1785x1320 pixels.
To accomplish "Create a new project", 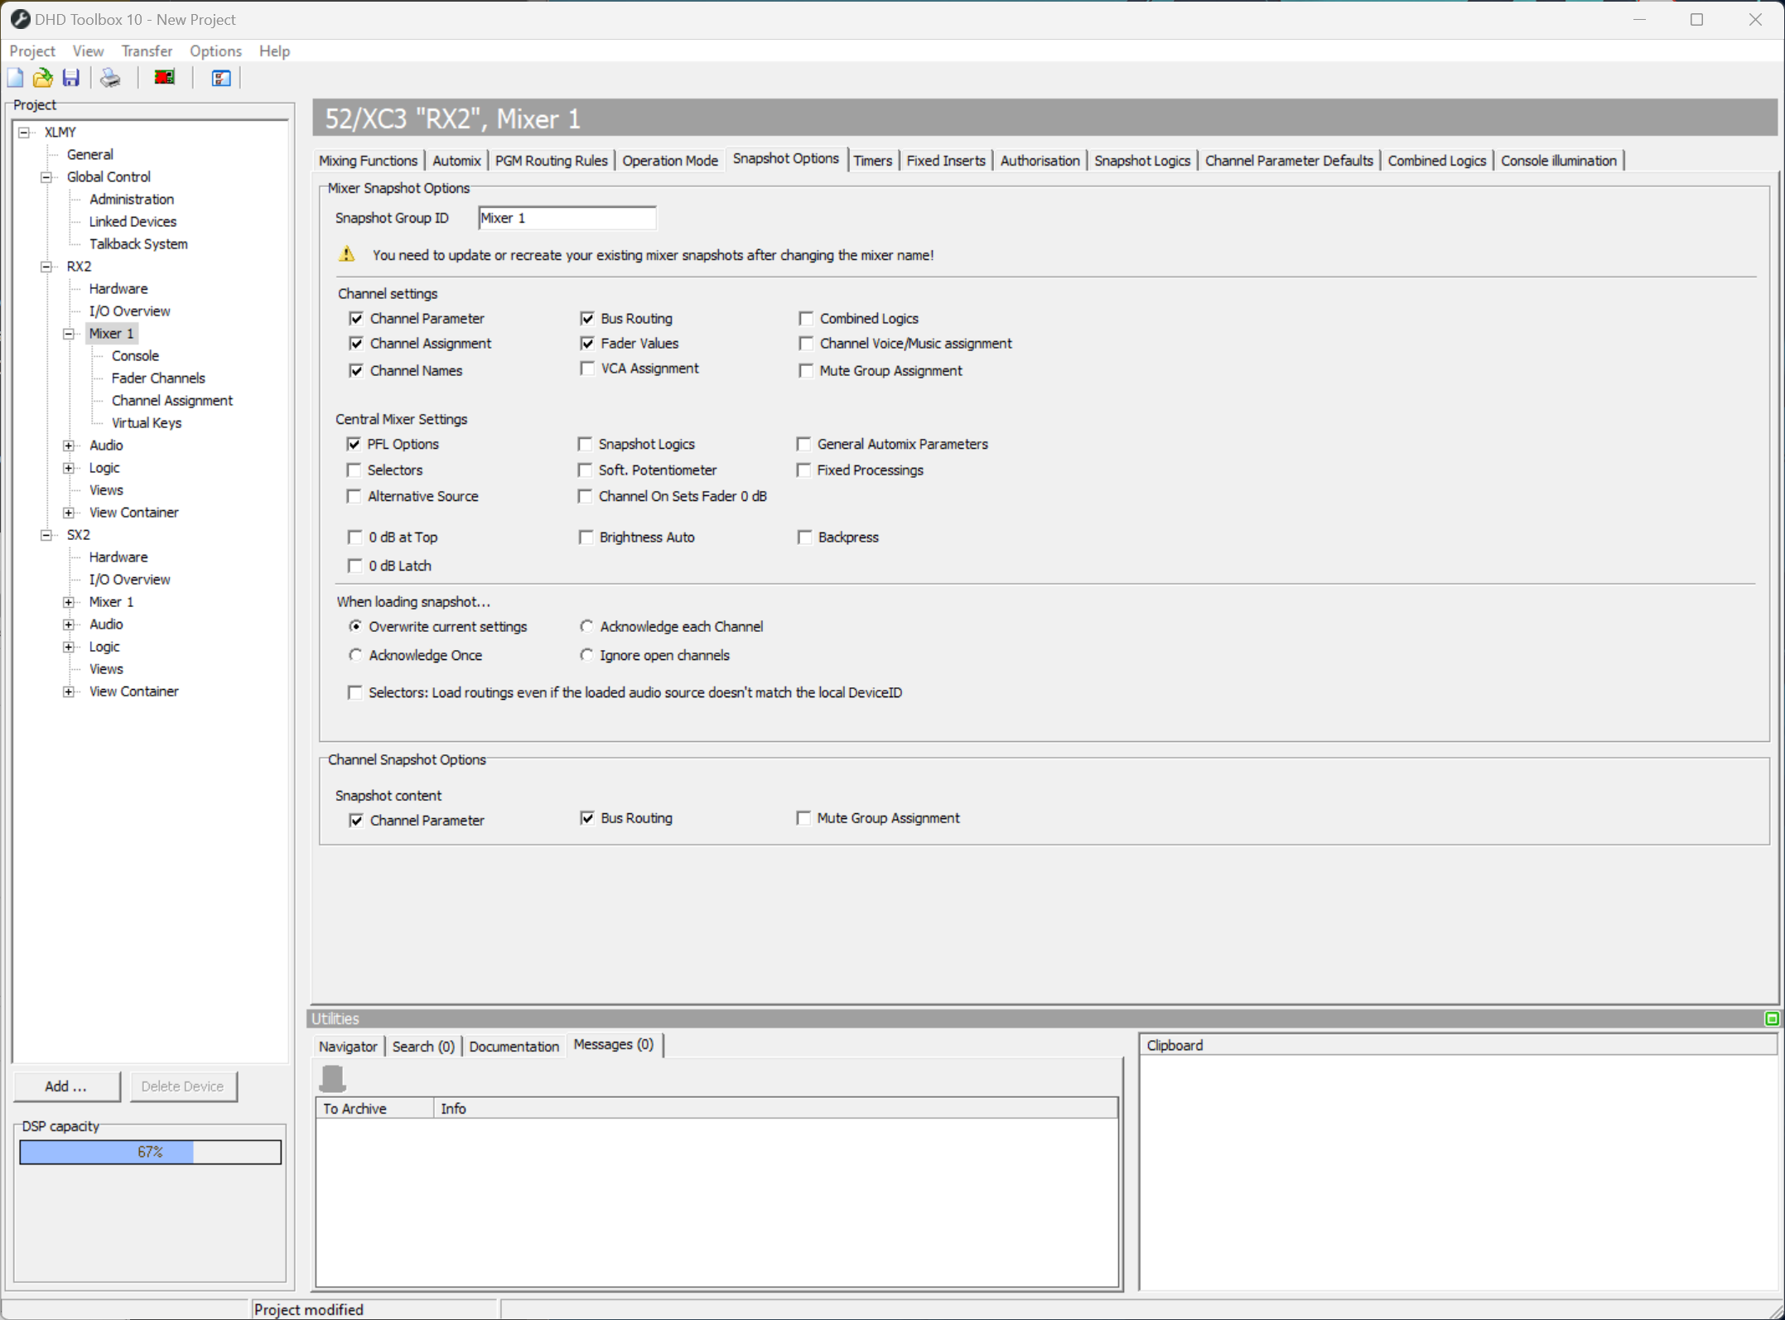I will coord(15,77).
